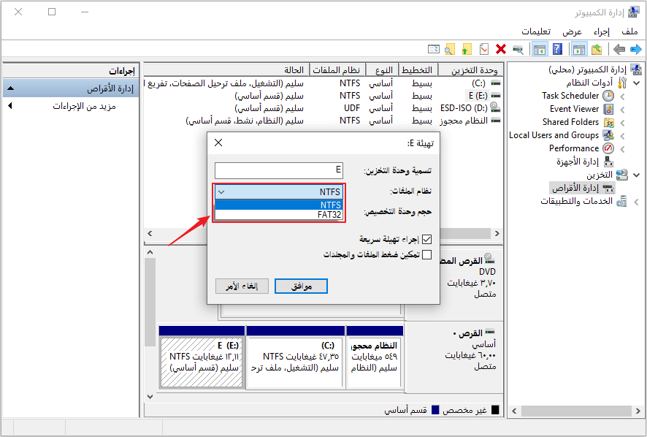Image resolution: width=647 pixels, height=437 pixels.
Task: Toggle the show/hide console tree toolbar icon
Action: [579, 50]
